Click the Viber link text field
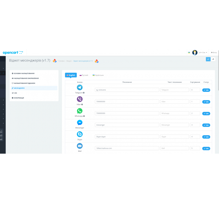Image resolution: width=219 pixels, height=203 pixels. (175, 101)
